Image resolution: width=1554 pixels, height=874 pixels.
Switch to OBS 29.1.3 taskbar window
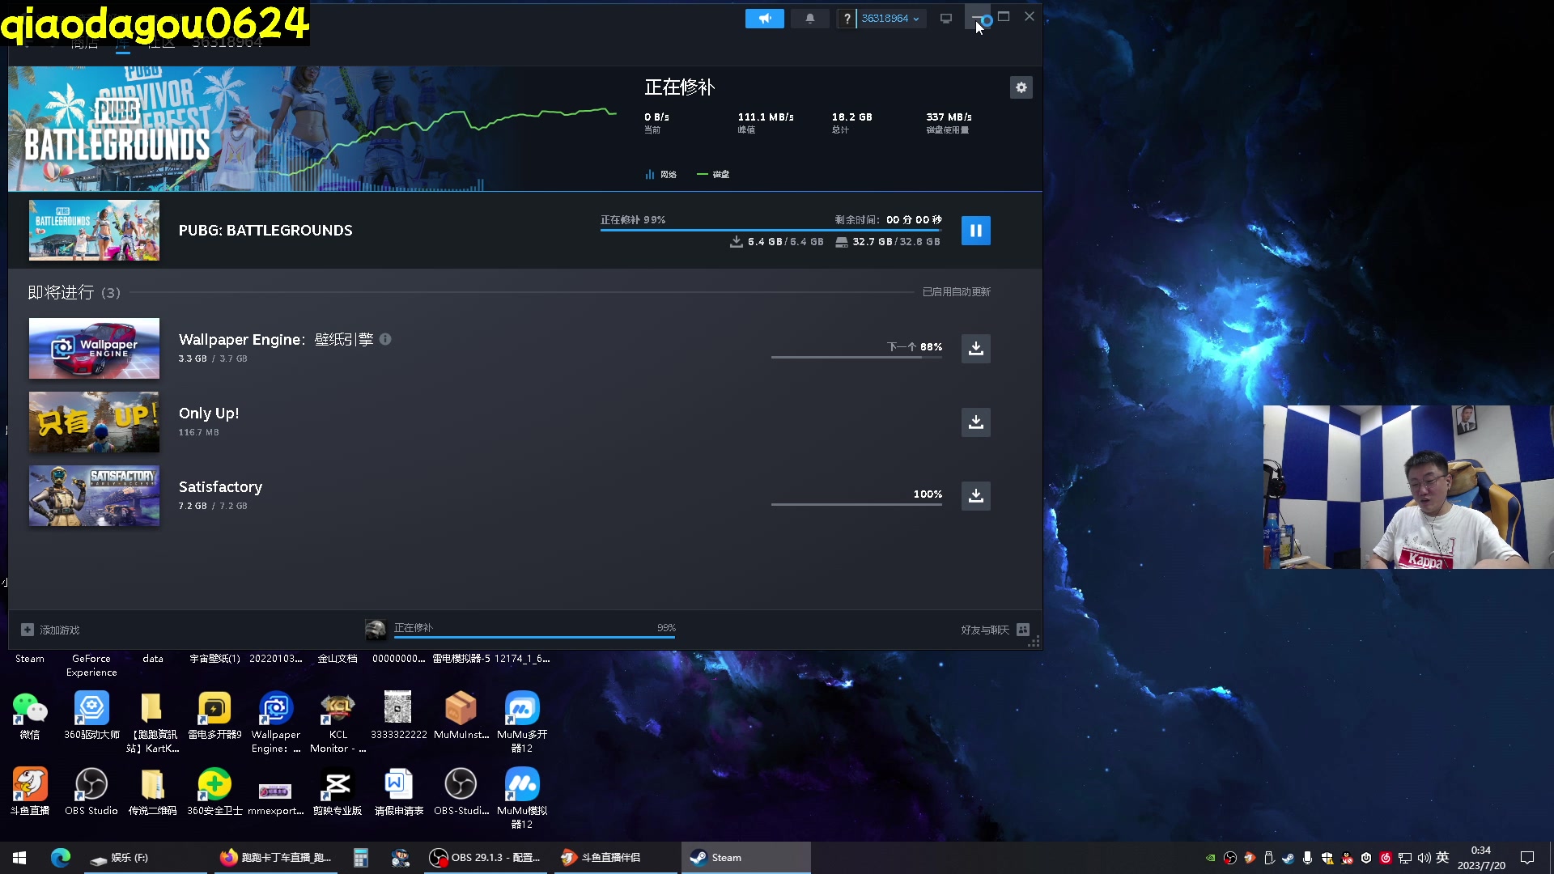tap(484, 858)
